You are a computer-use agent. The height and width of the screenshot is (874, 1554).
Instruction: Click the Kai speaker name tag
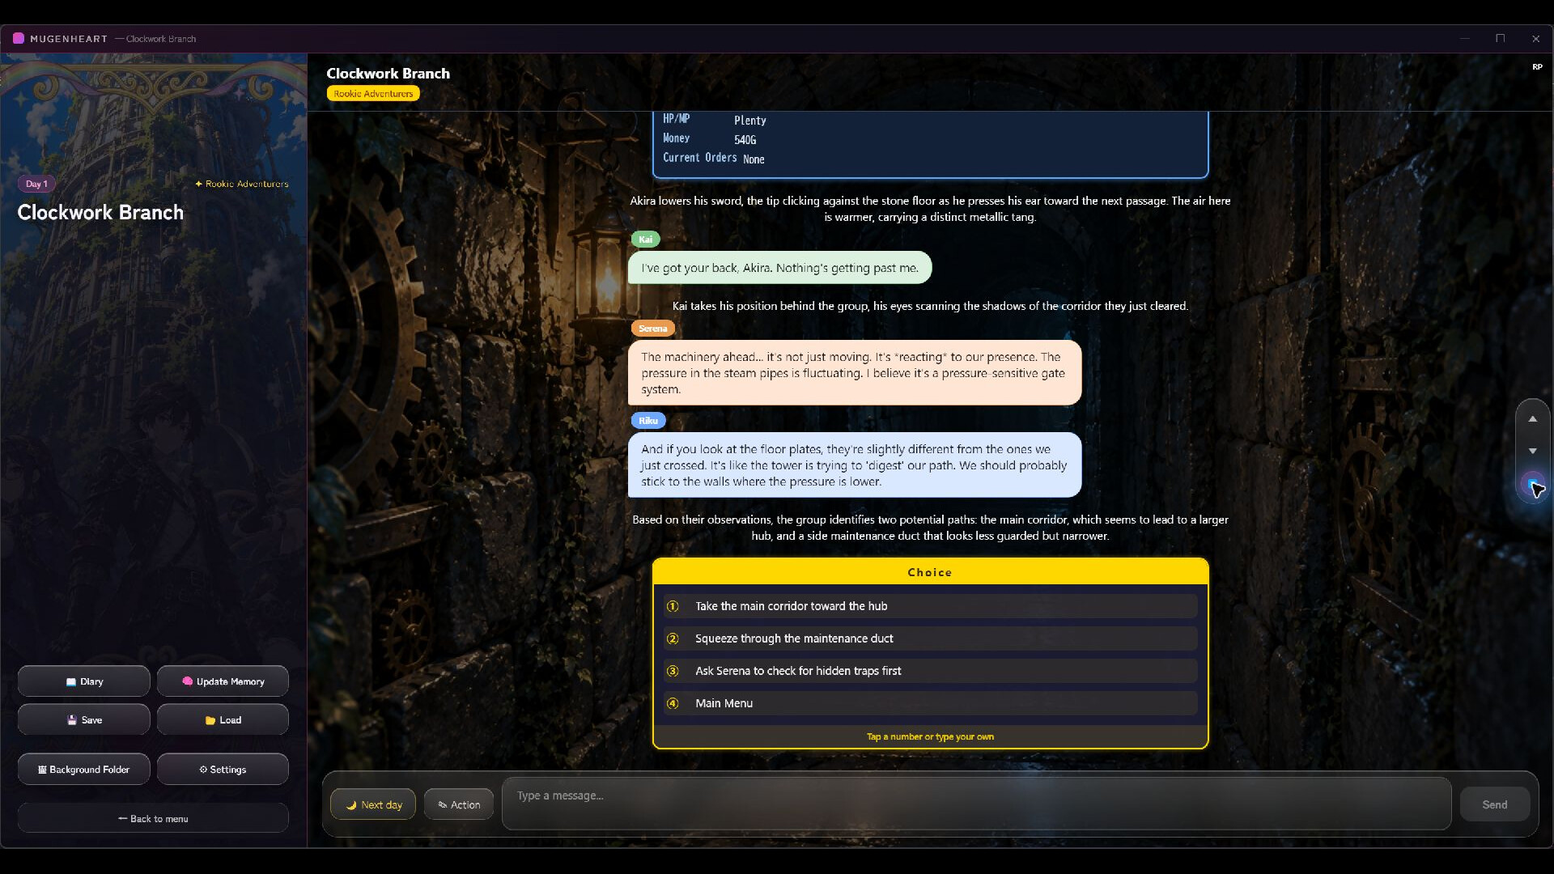tap(645, 239)
